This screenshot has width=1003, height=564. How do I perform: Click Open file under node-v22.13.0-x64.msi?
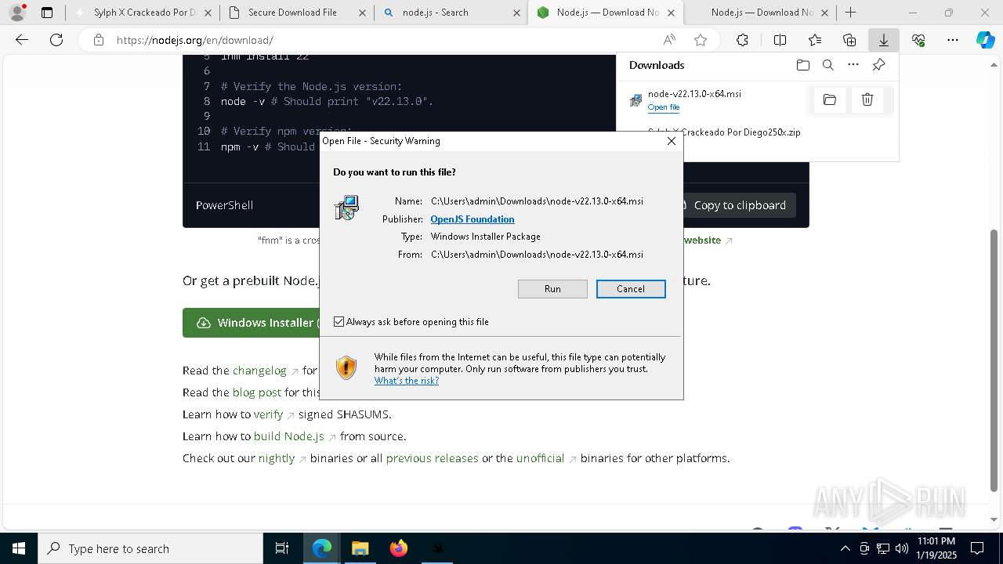click(664, 107)
